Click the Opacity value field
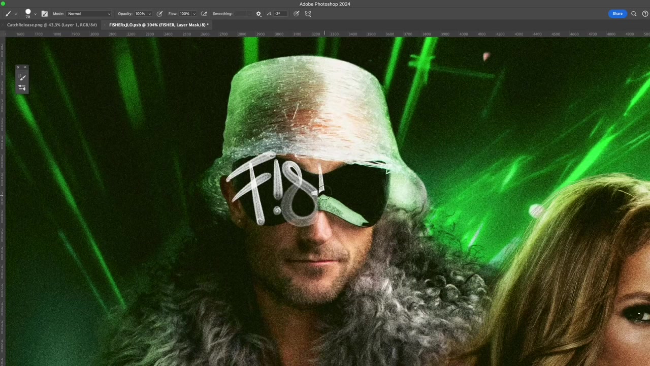Viewport: 650px width, 366px height. (x=140, y=14)
